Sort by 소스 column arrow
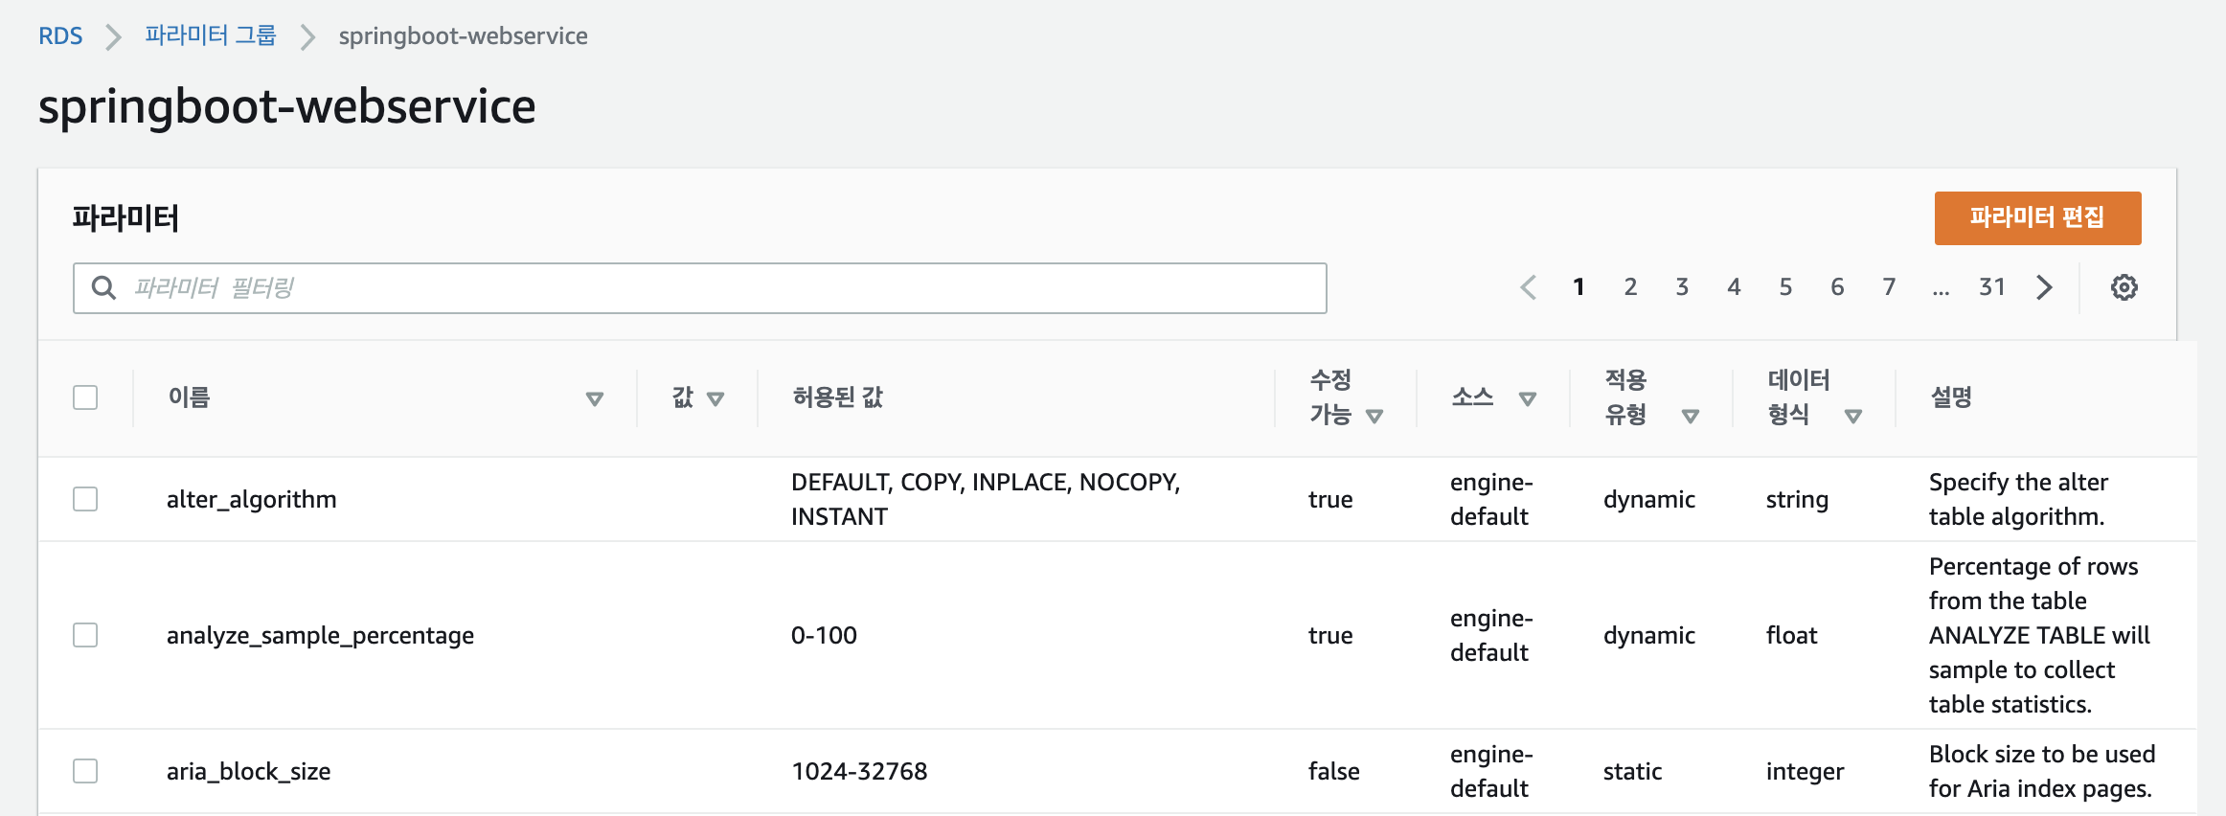The width and height of the screenshot is (2226, 816). click(1528, 398)
